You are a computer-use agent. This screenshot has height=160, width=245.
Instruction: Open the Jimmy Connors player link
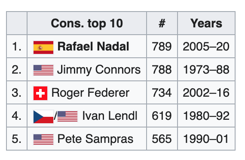point(99,70)
